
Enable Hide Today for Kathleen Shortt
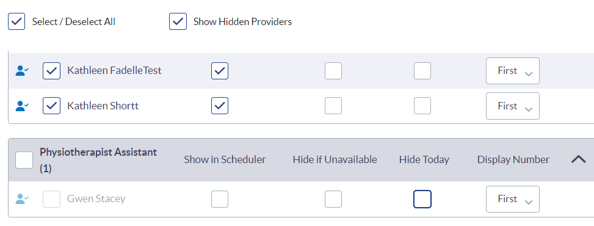pyautogui.click(x=422, y=106)
